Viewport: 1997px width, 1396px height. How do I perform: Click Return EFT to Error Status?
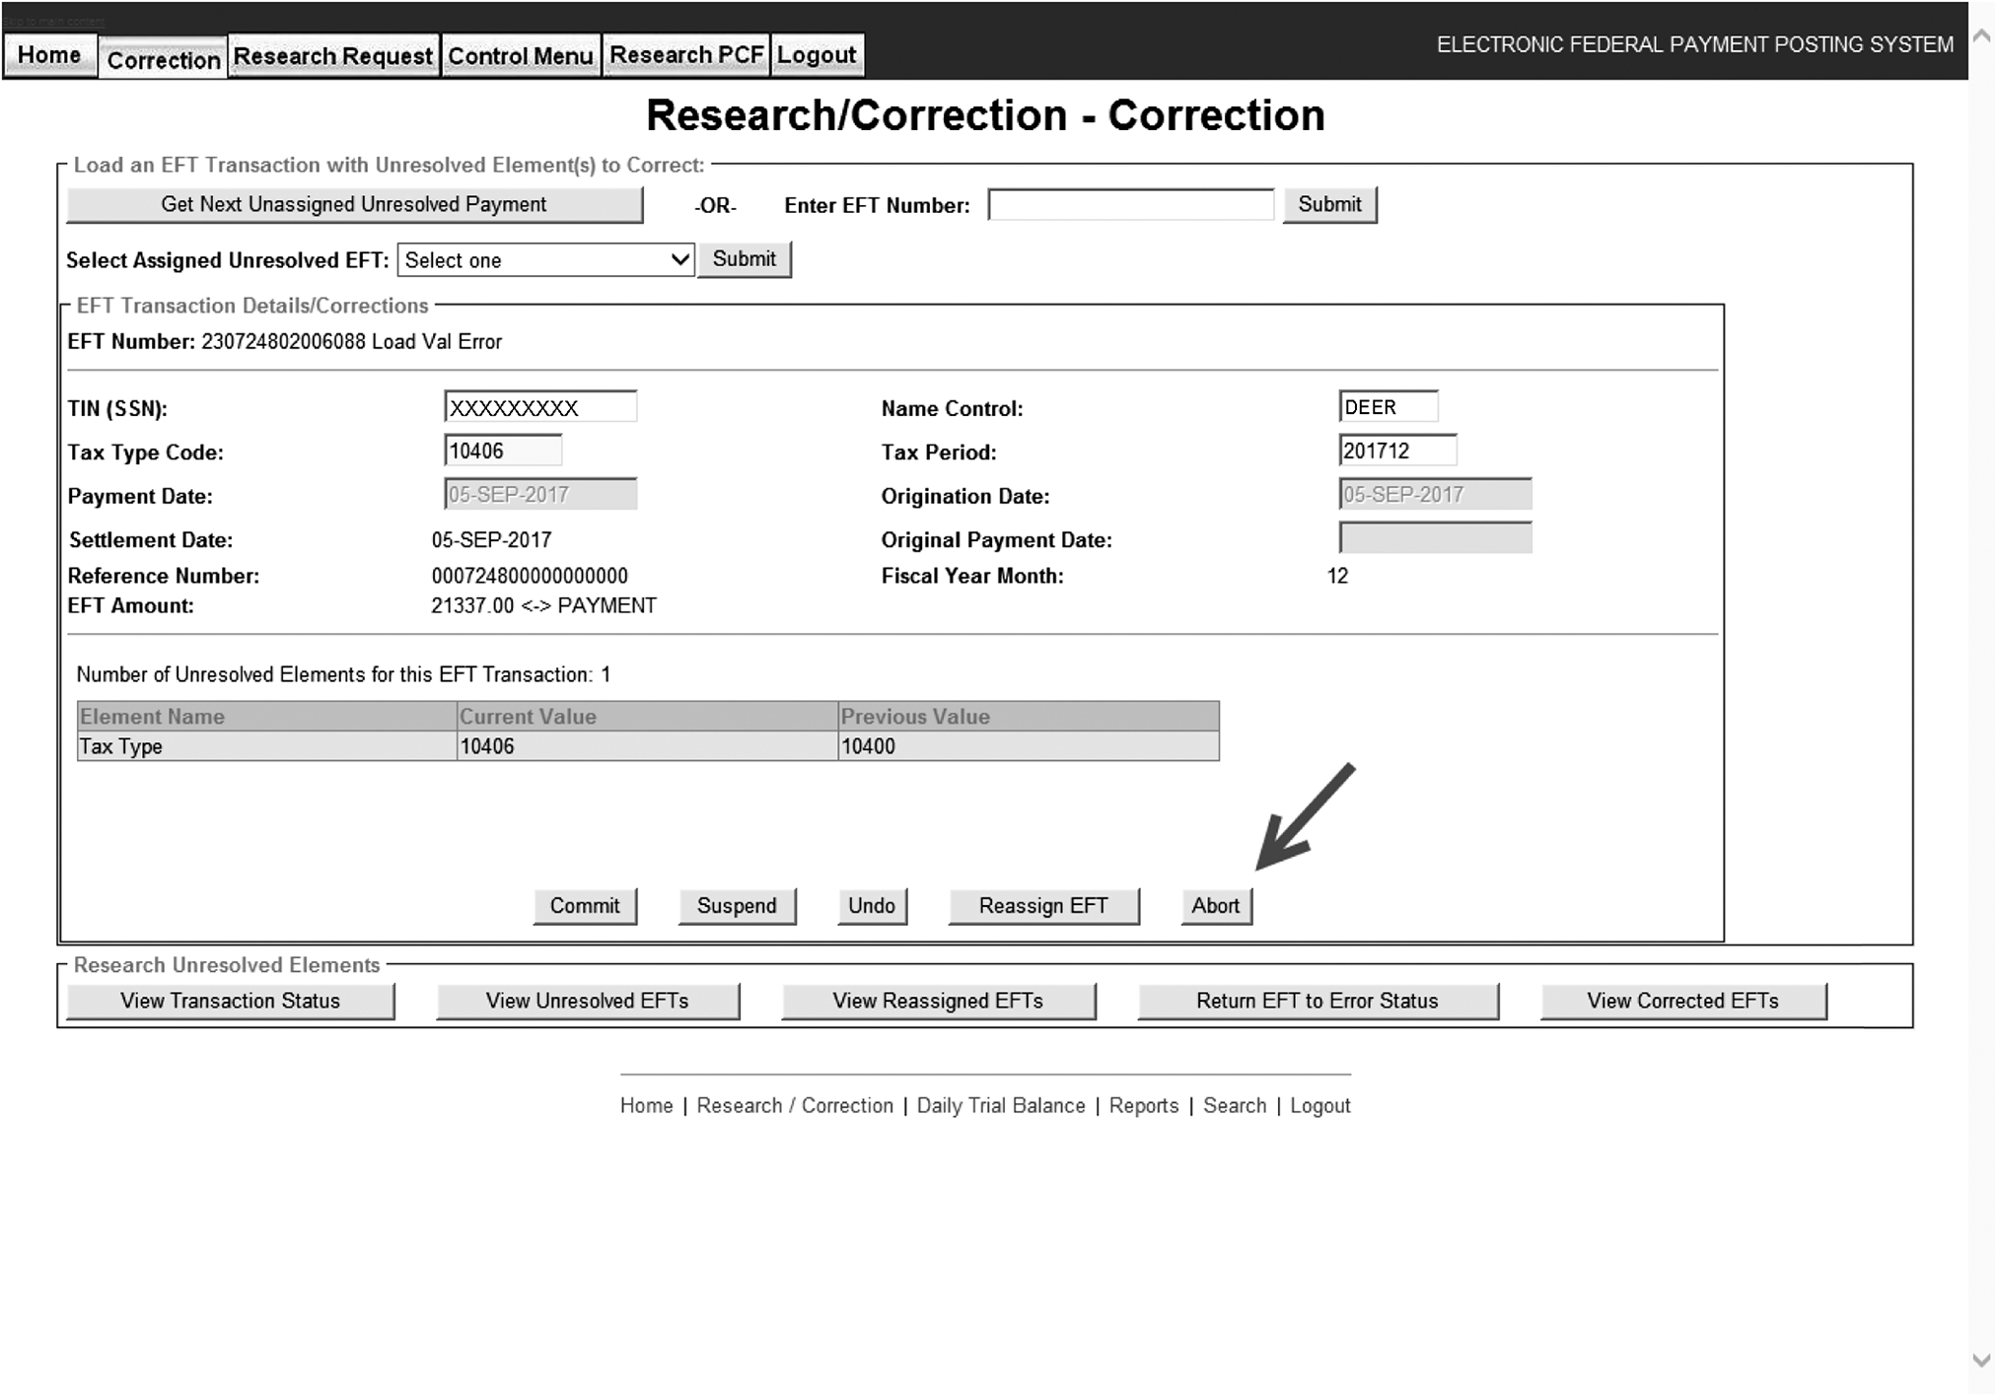[1317, 1002]
